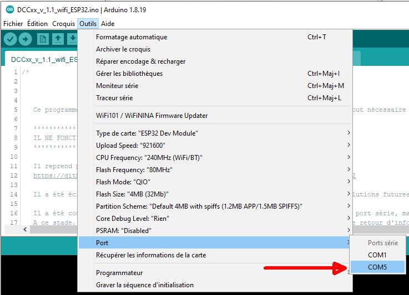Choose Gérer les bibliothèques
The width and height of the screenshot is (409, 295).
pos(215,74)
